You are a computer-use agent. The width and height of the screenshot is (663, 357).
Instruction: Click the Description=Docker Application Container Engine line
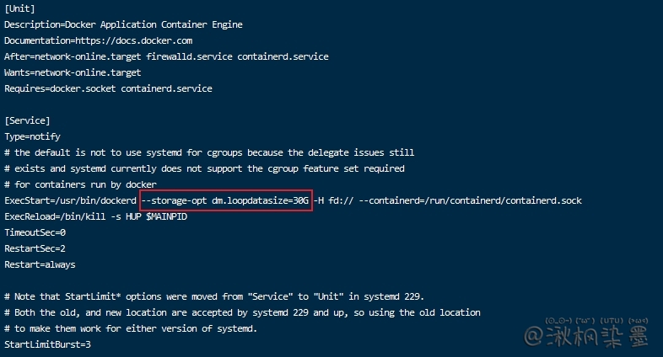[x=123, y=25]
